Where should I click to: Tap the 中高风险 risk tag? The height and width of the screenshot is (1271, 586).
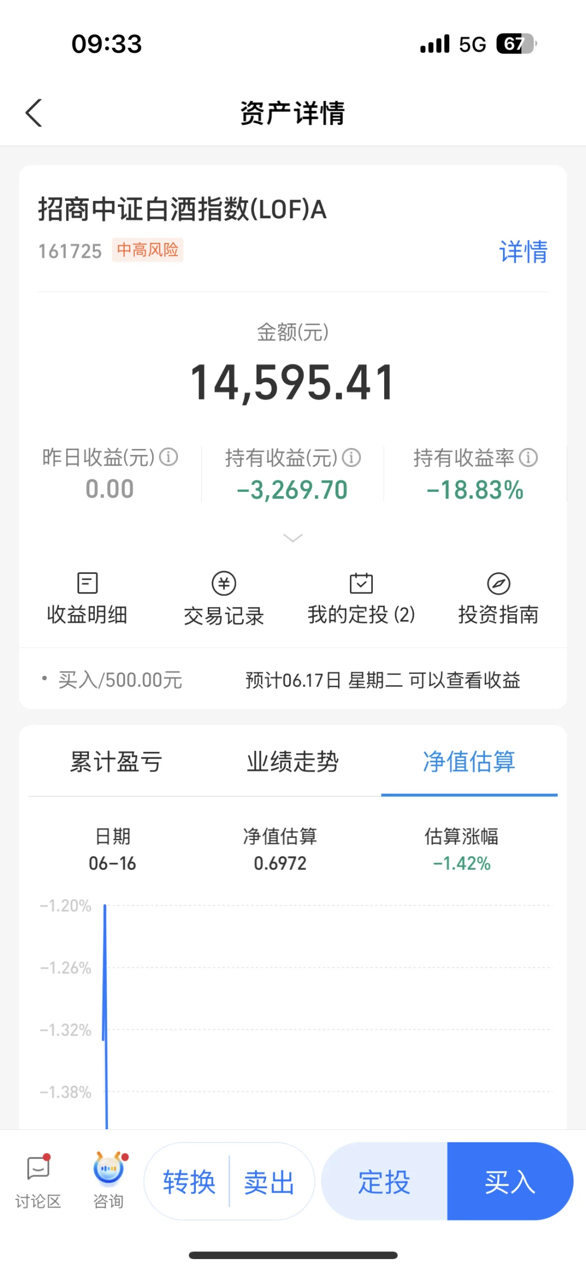tap(148, 250)
